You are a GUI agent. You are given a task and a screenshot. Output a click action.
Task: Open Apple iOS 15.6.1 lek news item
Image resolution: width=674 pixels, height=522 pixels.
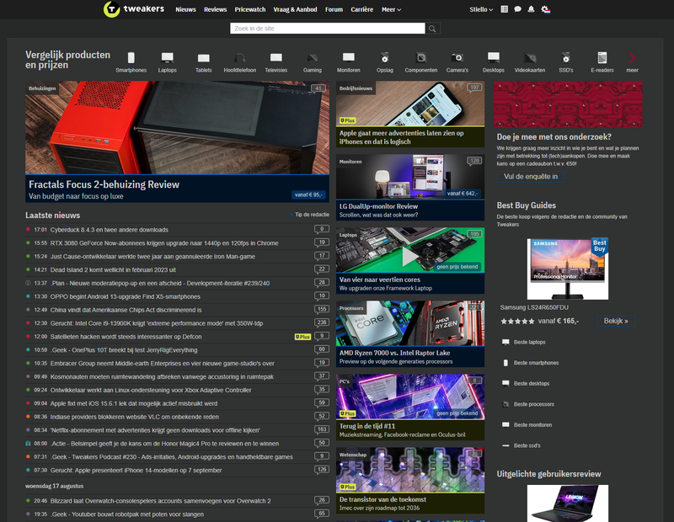(x=134, y=403)
